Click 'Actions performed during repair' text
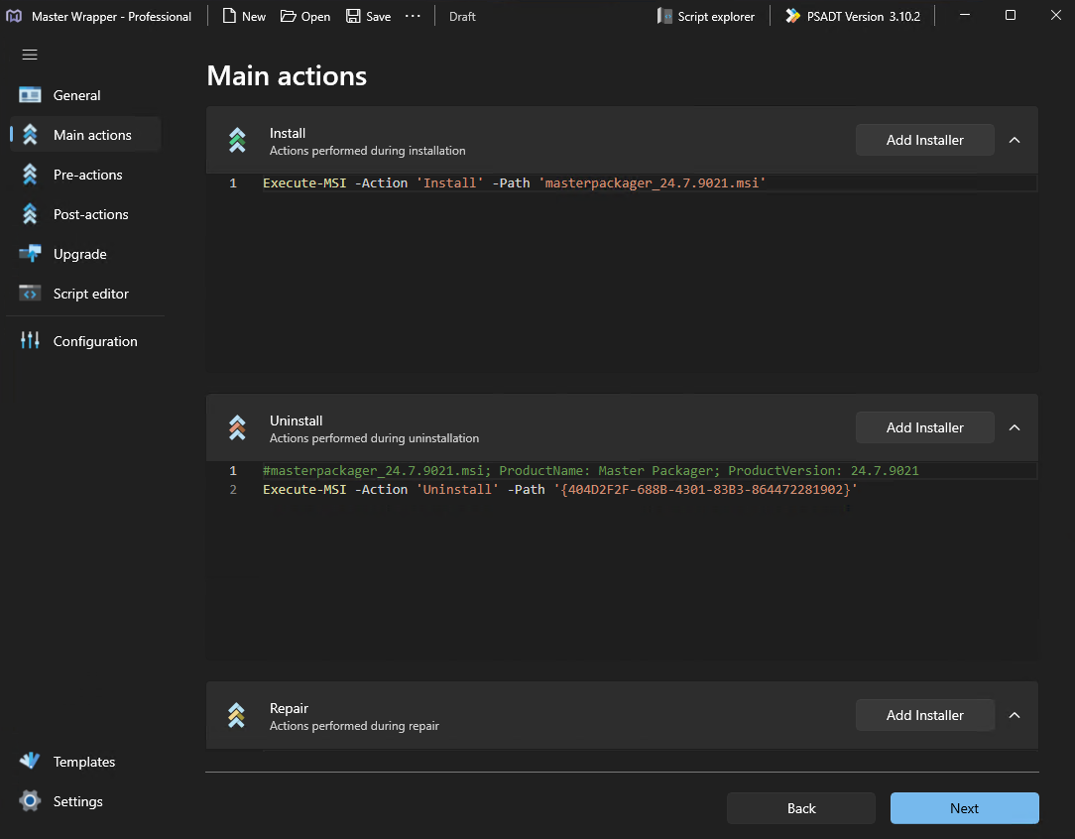This screenshot has width=1075, height=839. tap(354, 726)
